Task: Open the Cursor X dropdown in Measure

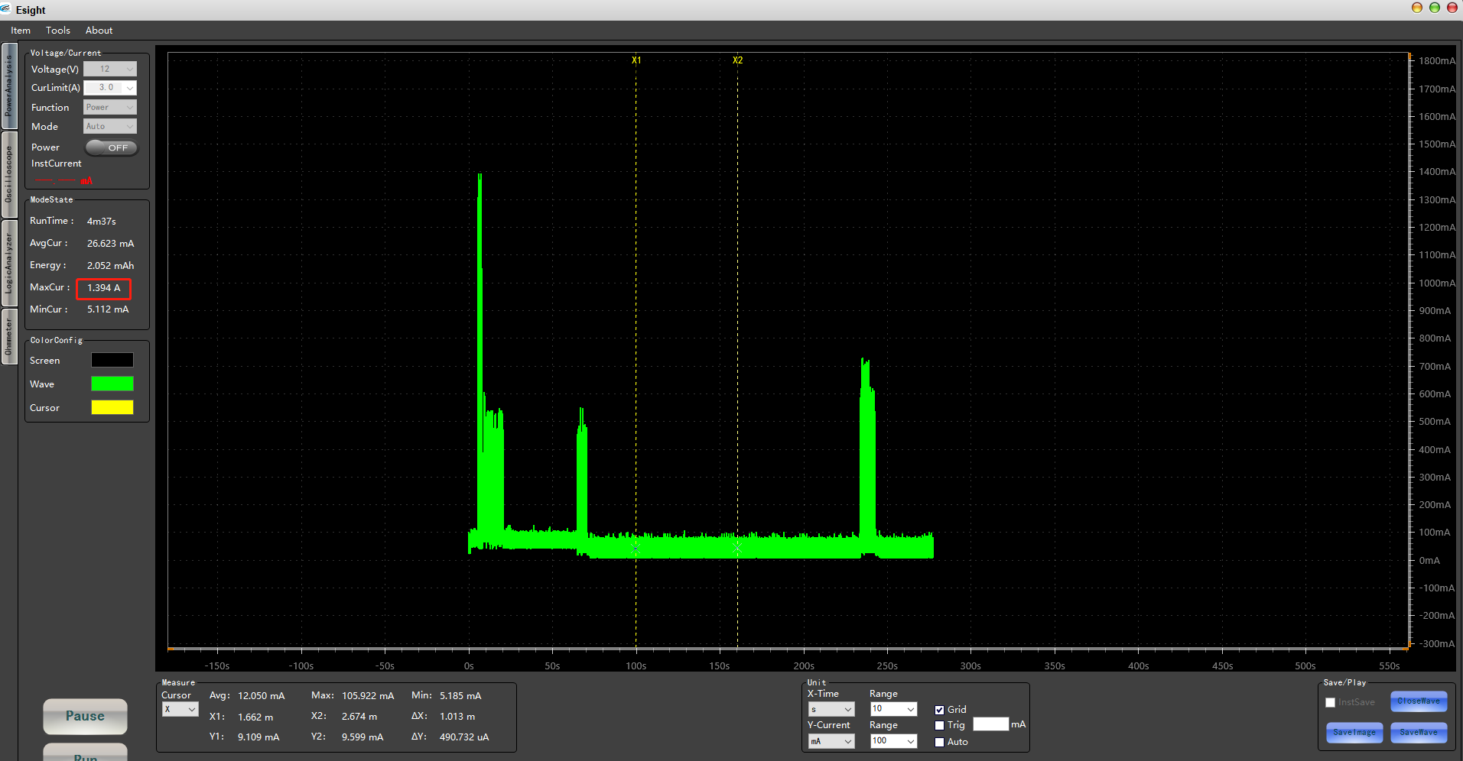Action: point(180,710)
